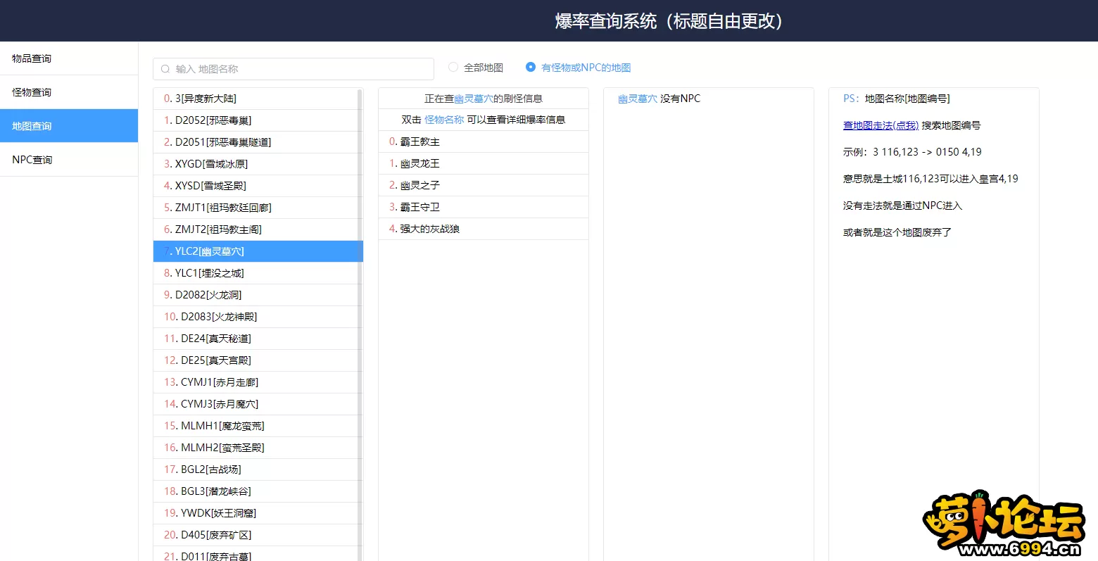Select the 全部地图 radio button

(453, 67)
